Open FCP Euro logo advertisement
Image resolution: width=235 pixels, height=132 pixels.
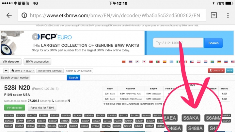52,37
